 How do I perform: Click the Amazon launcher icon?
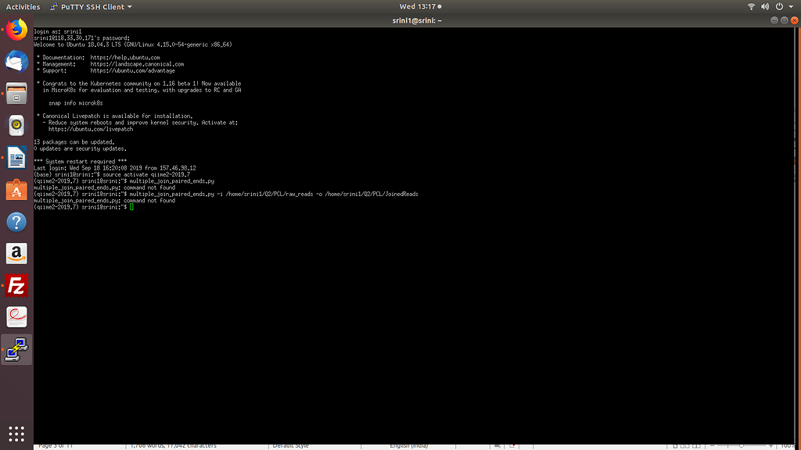pos(16,254)
